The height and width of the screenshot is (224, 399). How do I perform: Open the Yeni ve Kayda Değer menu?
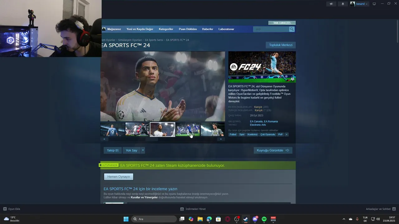pyautogui.click(x=140, y=29)
